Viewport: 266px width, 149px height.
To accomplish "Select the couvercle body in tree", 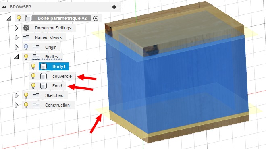I will tap(62, 76).
